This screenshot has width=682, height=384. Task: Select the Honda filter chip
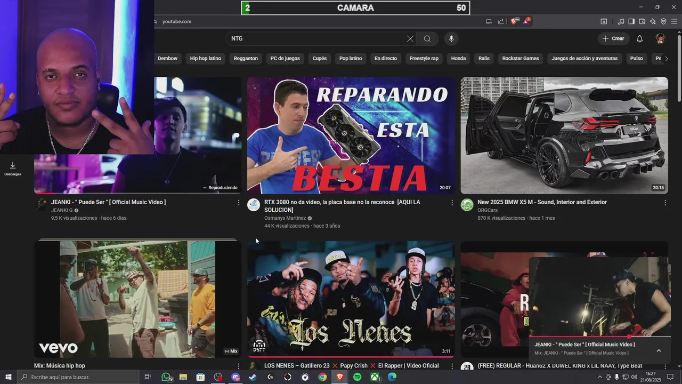458,59
